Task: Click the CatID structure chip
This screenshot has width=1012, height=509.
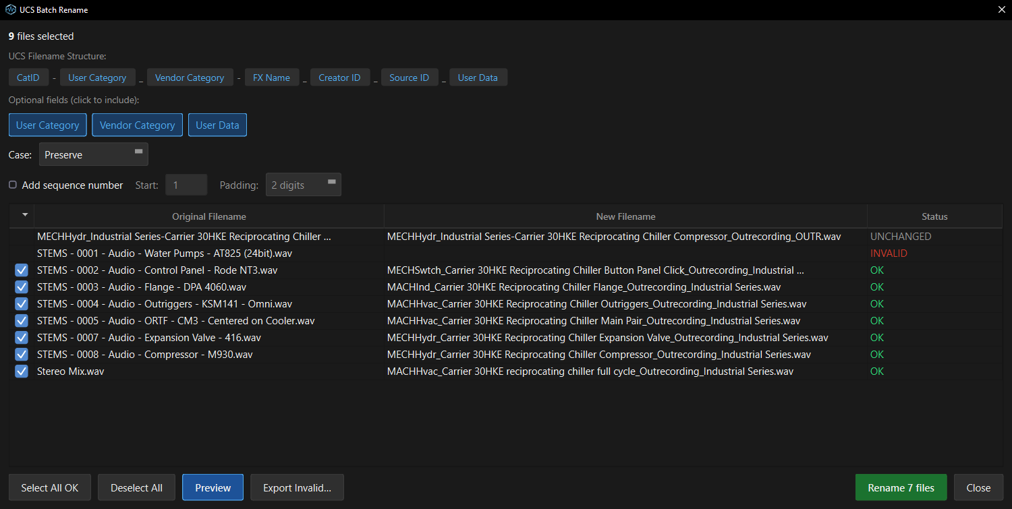Action: point(28,78)
